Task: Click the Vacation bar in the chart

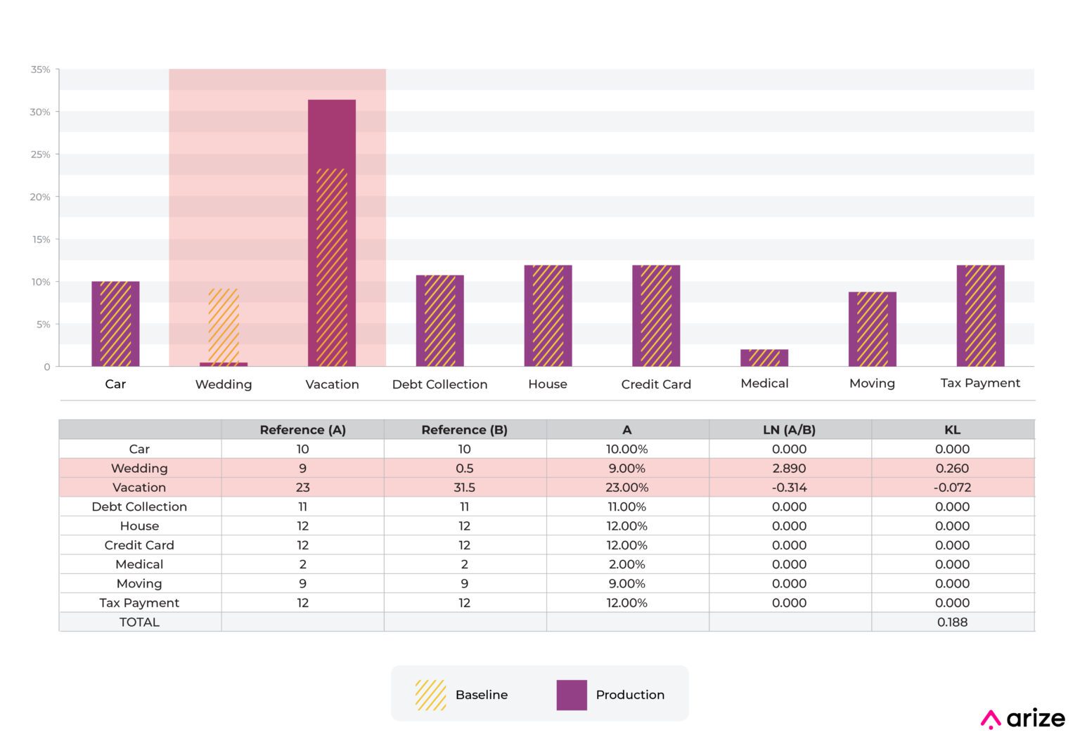Action: pos(332,232)
